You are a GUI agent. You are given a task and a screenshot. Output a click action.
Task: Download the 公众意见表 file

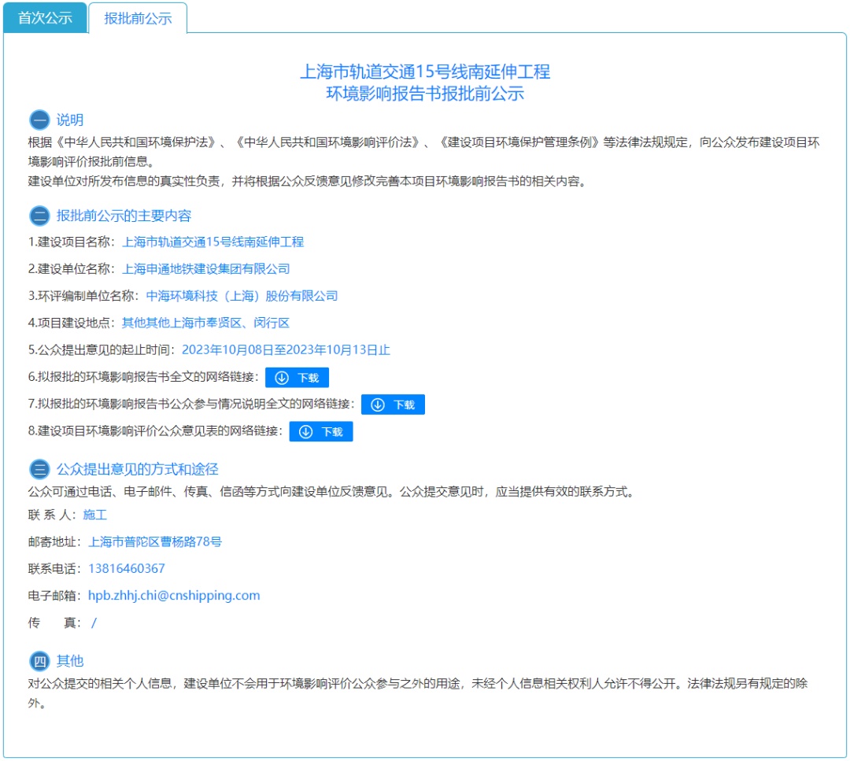pyautogui.click(x=321, y=432)
